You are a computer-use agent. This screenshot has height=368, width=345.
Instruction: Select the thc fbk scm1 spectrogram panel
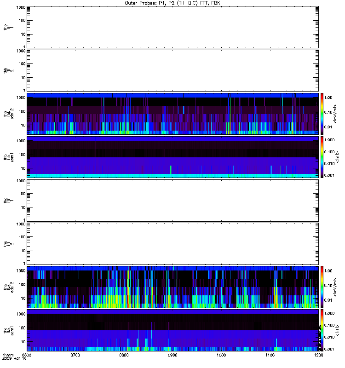click(172, 330)
